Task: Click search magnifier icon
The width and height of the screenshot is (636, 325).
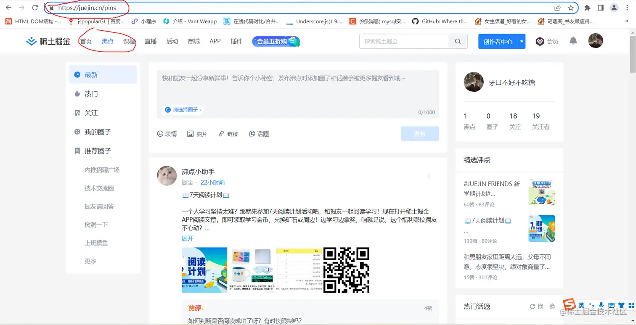Action: (x=458, y=41)
